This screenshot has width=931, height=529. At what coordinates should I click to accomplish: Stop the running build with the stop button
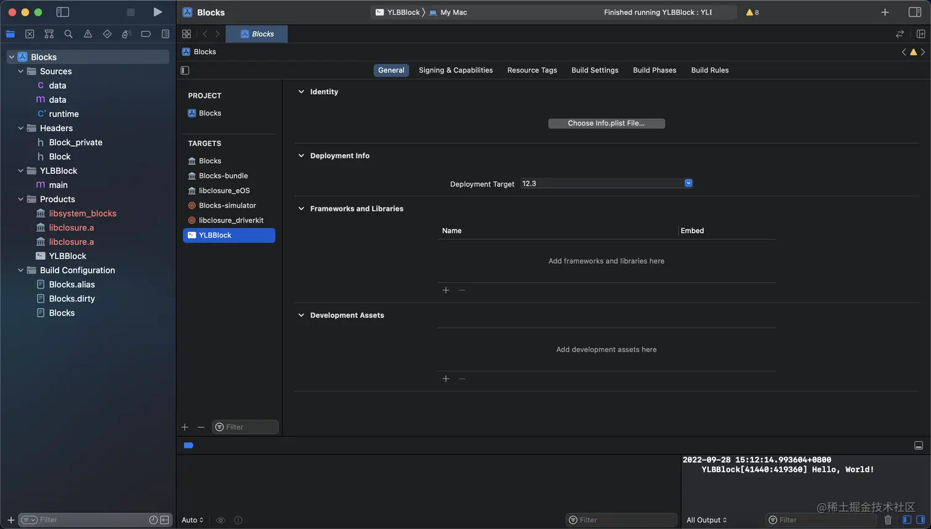(x=131, y=12)
